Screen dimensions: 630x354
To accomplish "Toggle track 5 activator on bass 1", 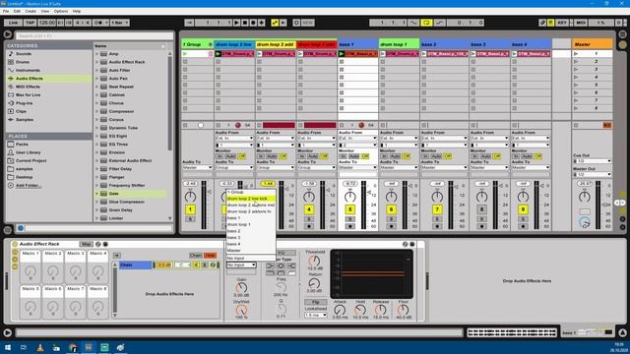I will [350, 209].
